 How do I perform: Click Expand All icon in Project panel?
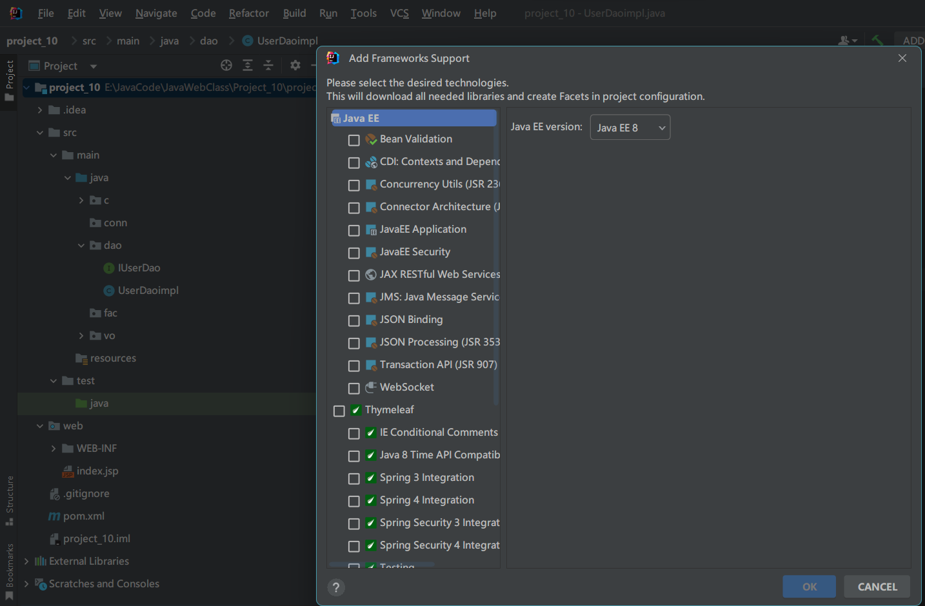(x=248, y=65)
